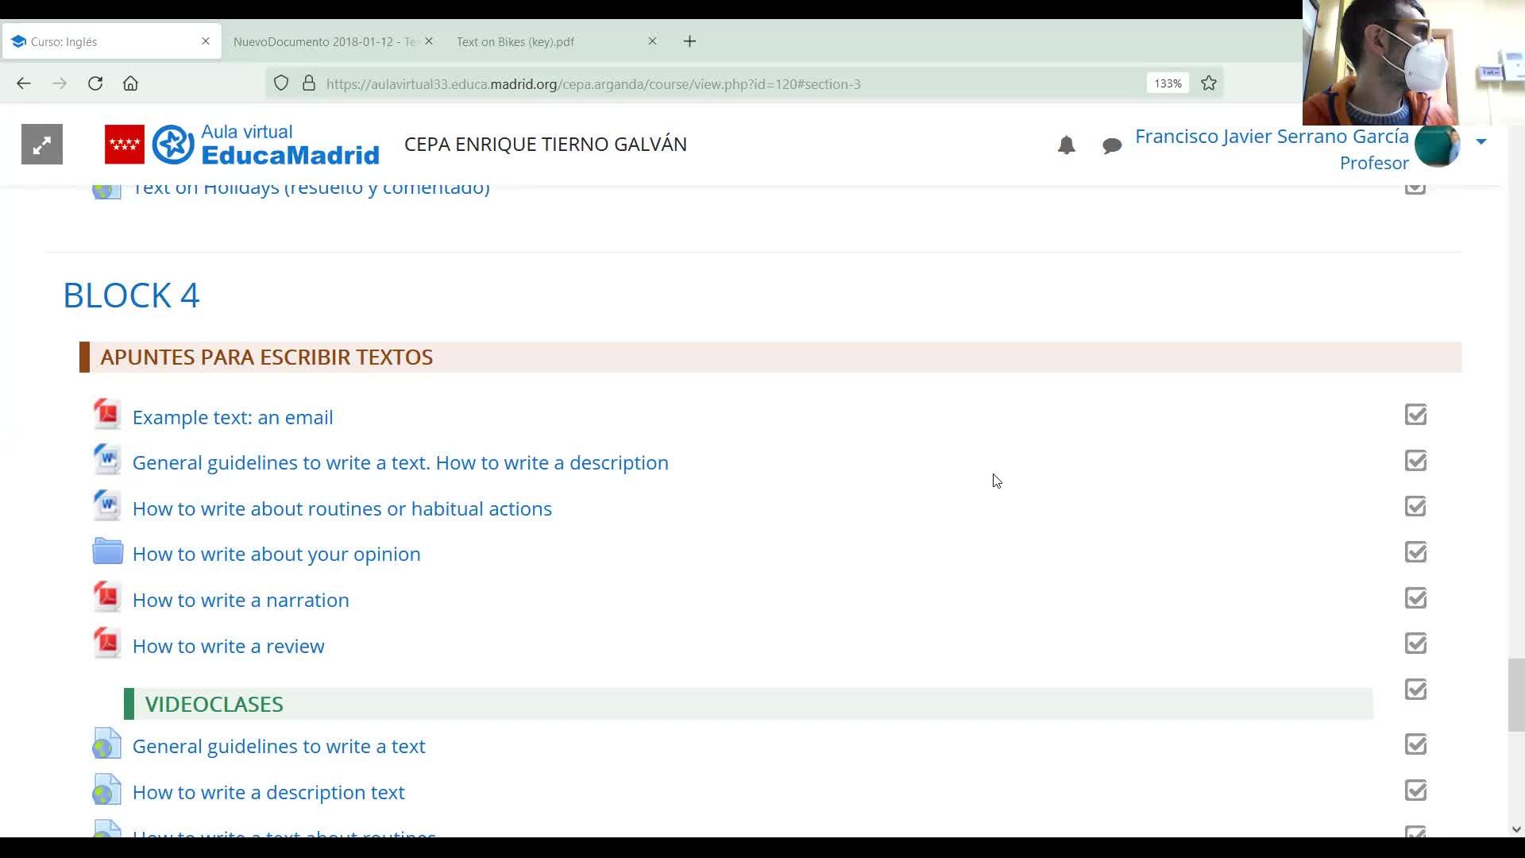Click PDF icon for Example text email
The height and width of the screenshot is (858, 1525).
click(106, 415)
